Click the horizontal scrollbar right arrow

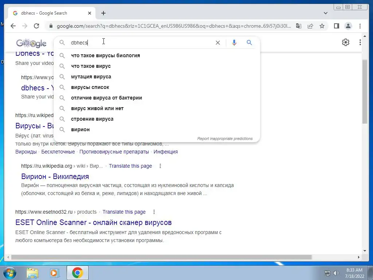coord(359,257)
